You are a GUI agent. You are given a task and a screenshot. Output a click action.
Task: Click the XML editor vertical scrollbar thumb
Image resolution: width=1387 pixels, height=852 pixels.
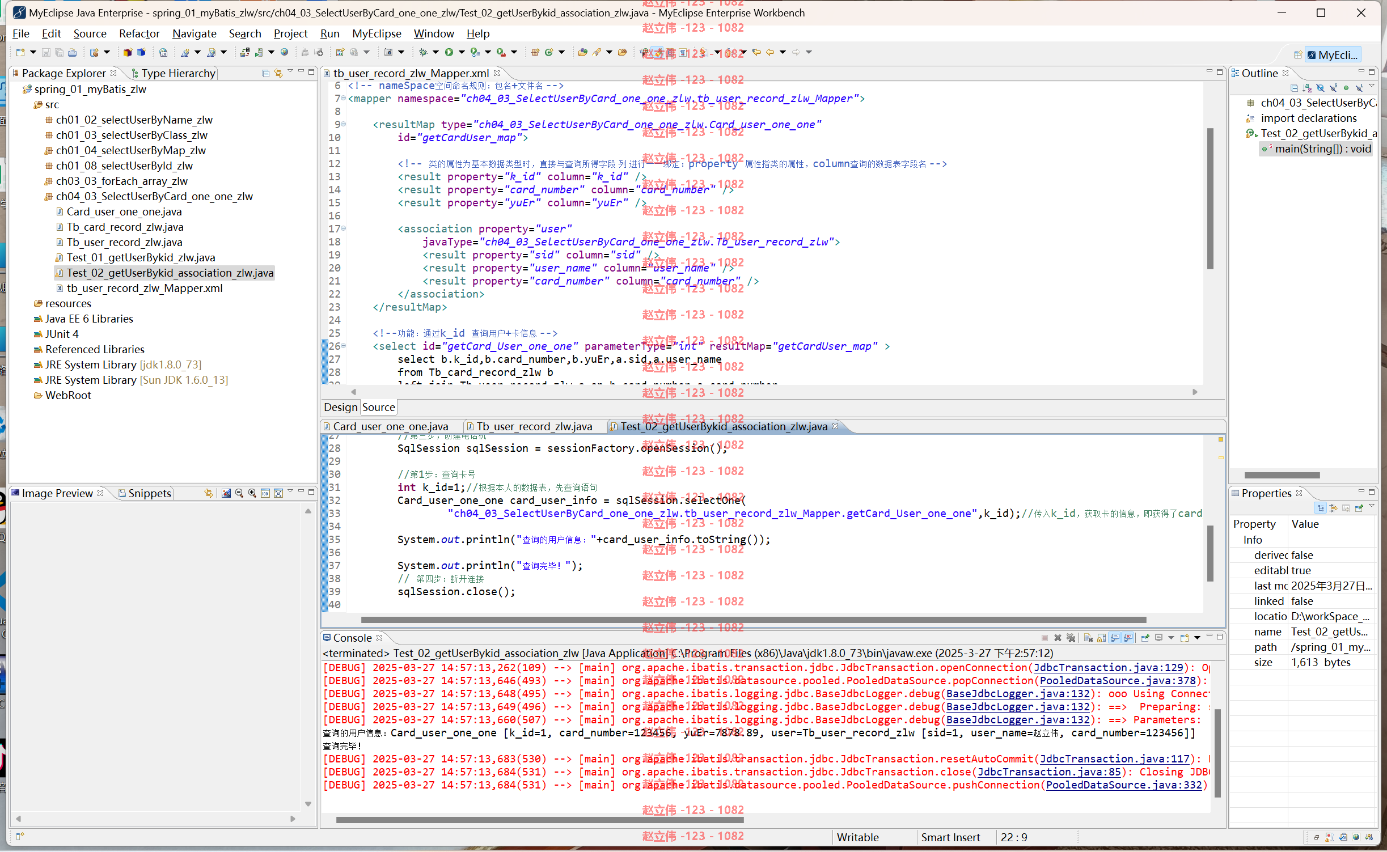coord(1210,198)
